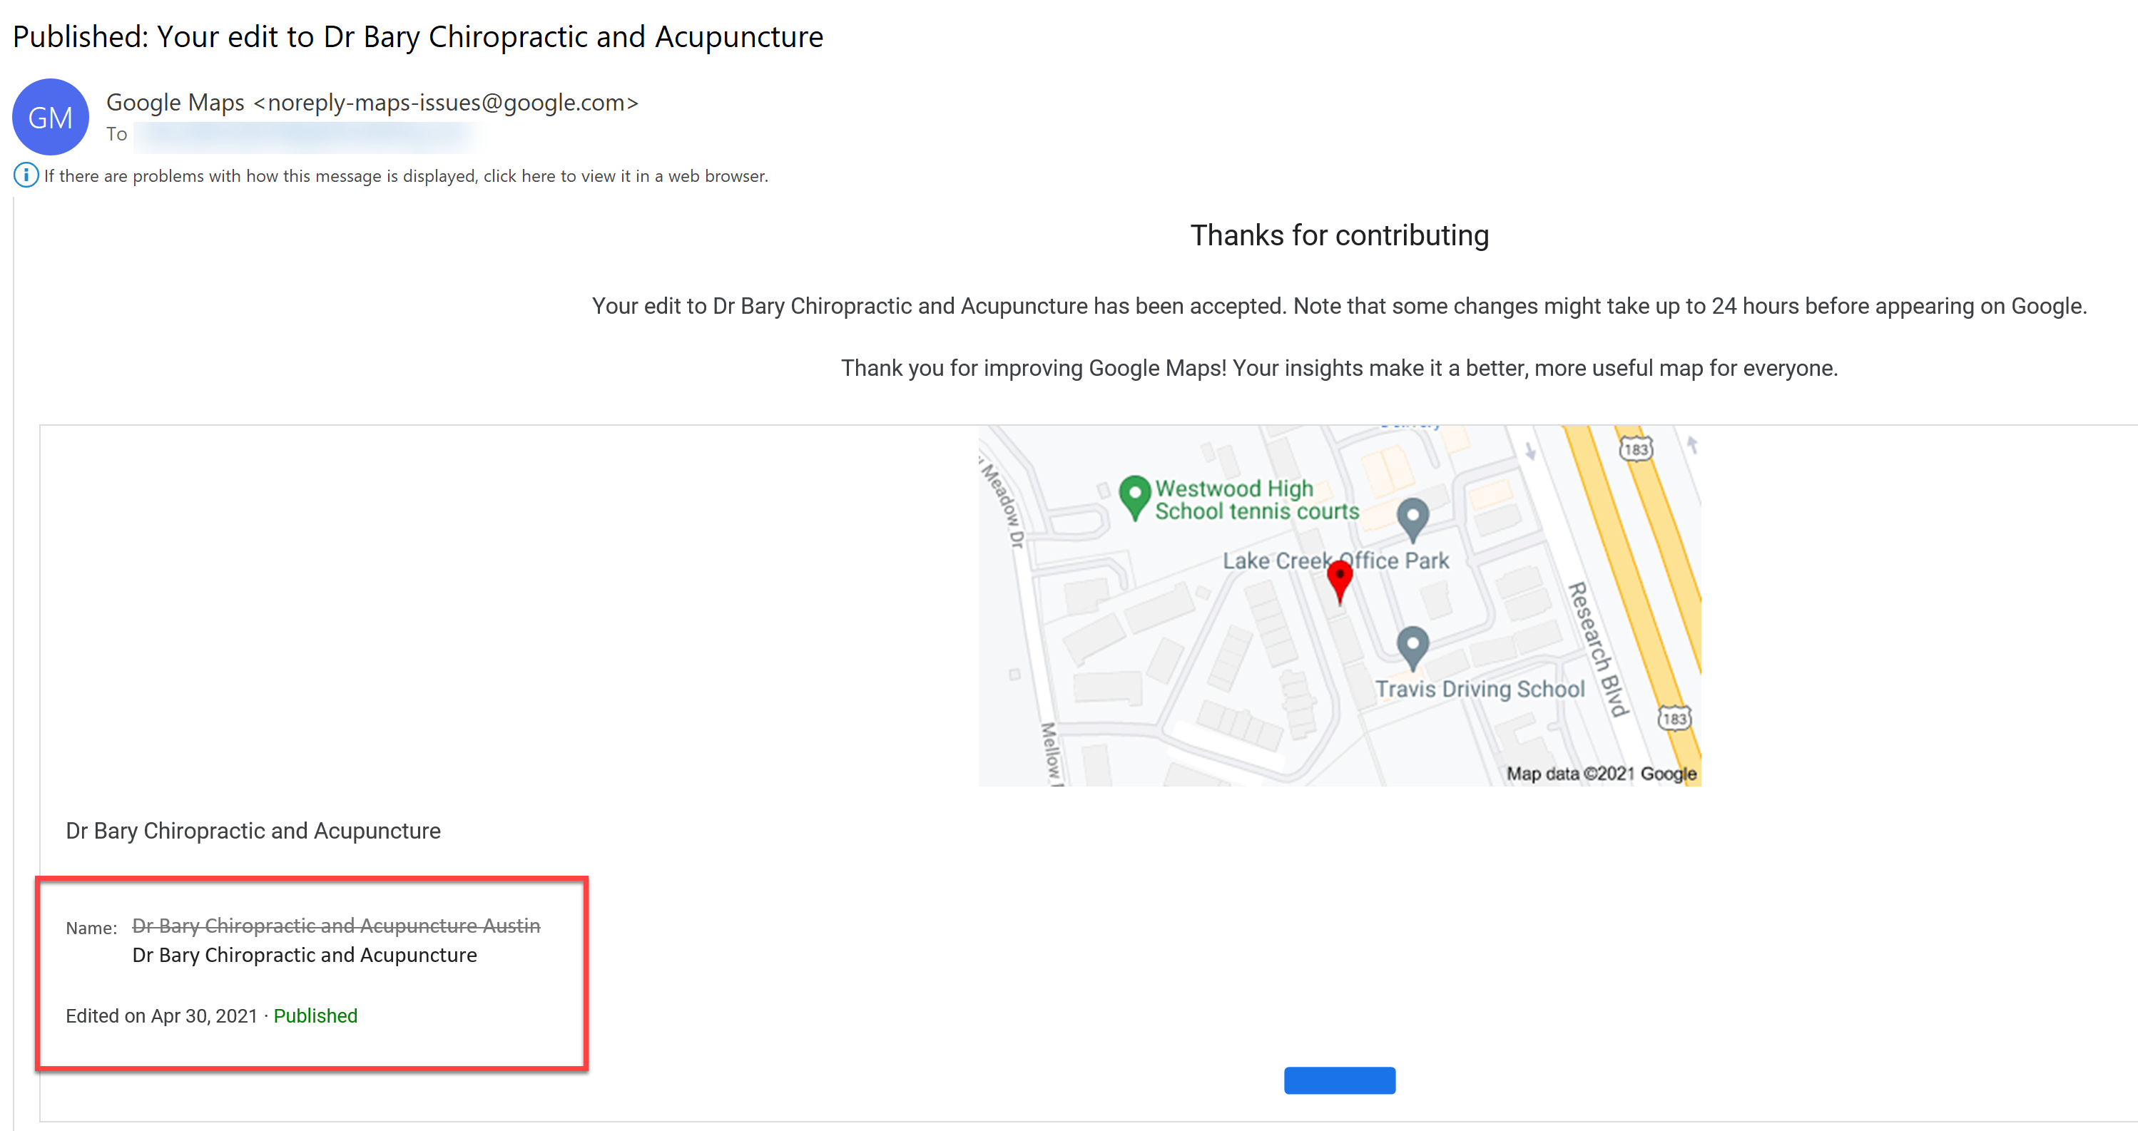Viewport: 2138px width, 1131px height.
Task: Click the gray Travis Driving School pin
Action: click(x=1412, y=645)
